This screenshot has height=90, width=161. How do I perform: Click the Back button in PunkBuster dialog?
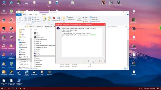click(x=85, y=61)
